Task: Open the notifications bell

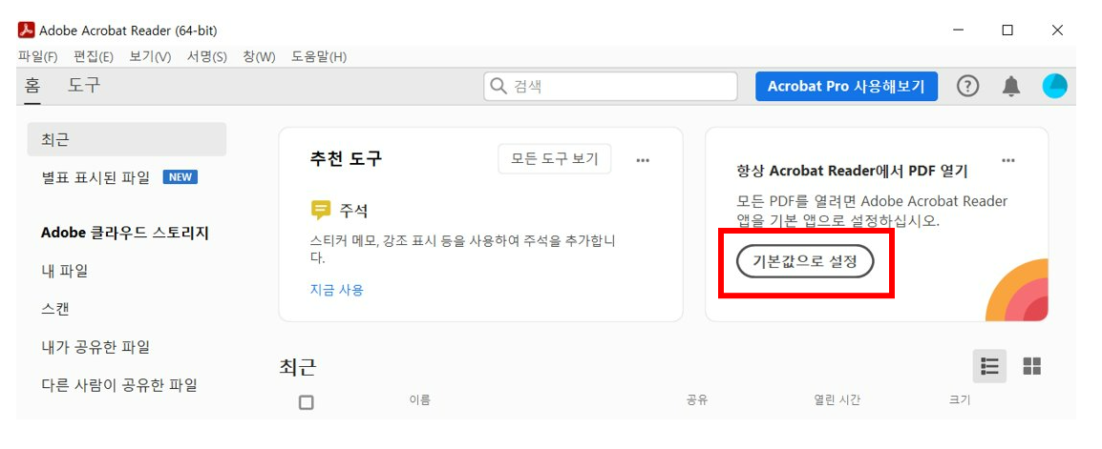Action: point(1010,87)
